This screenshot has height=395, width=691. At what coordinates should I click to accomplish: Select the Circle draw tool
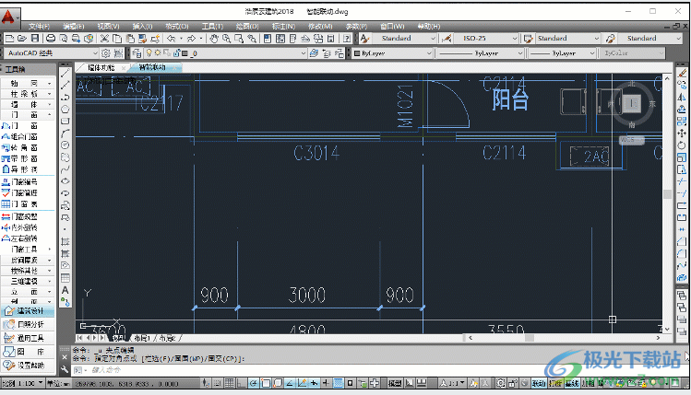coord(66,145)
